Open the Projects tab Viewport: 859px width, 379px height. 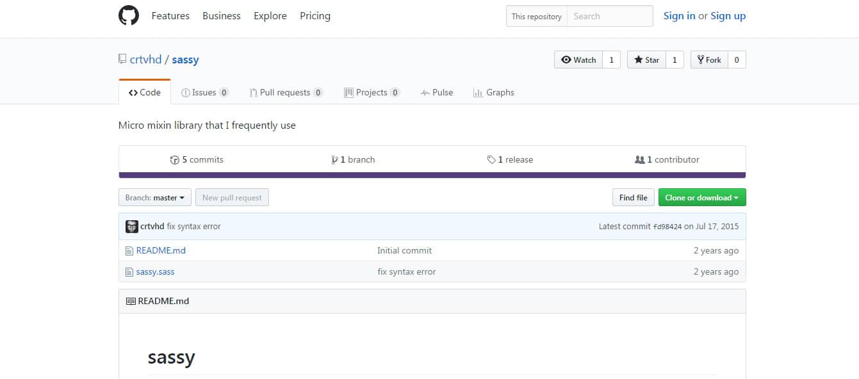372,92
